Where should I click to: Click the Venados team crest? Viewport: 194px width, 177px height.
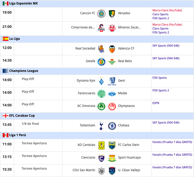(x=112, y=14)
